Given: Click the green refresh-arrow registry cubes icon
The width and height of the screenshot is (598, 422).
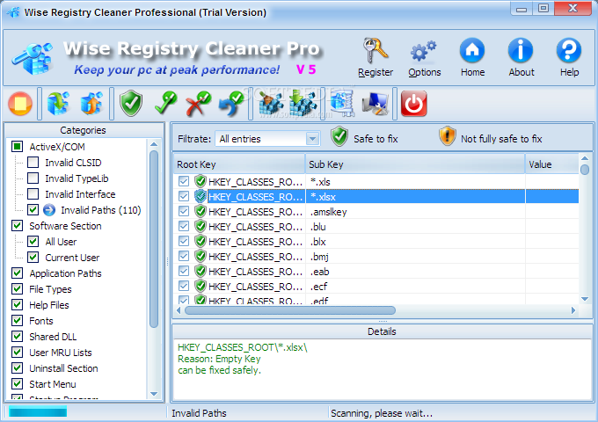Looking at the screenshot, I should 58,104.
